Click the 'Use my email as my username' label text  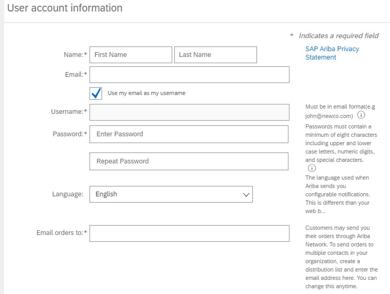[146, 93]
